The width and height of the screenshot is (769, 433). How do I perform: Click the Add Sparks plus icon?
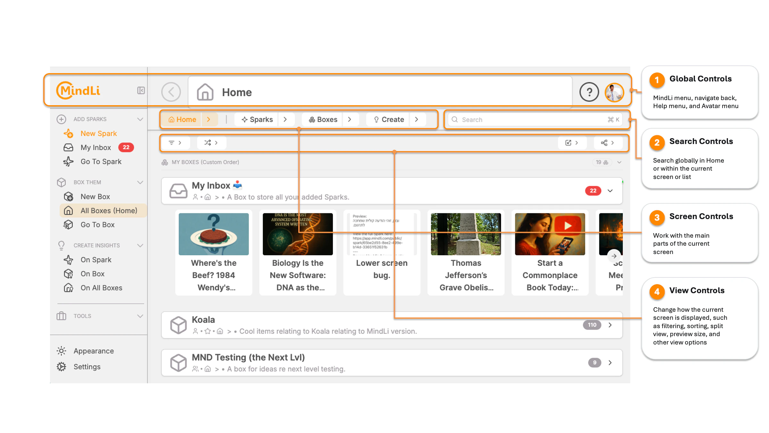pos(61,119)
